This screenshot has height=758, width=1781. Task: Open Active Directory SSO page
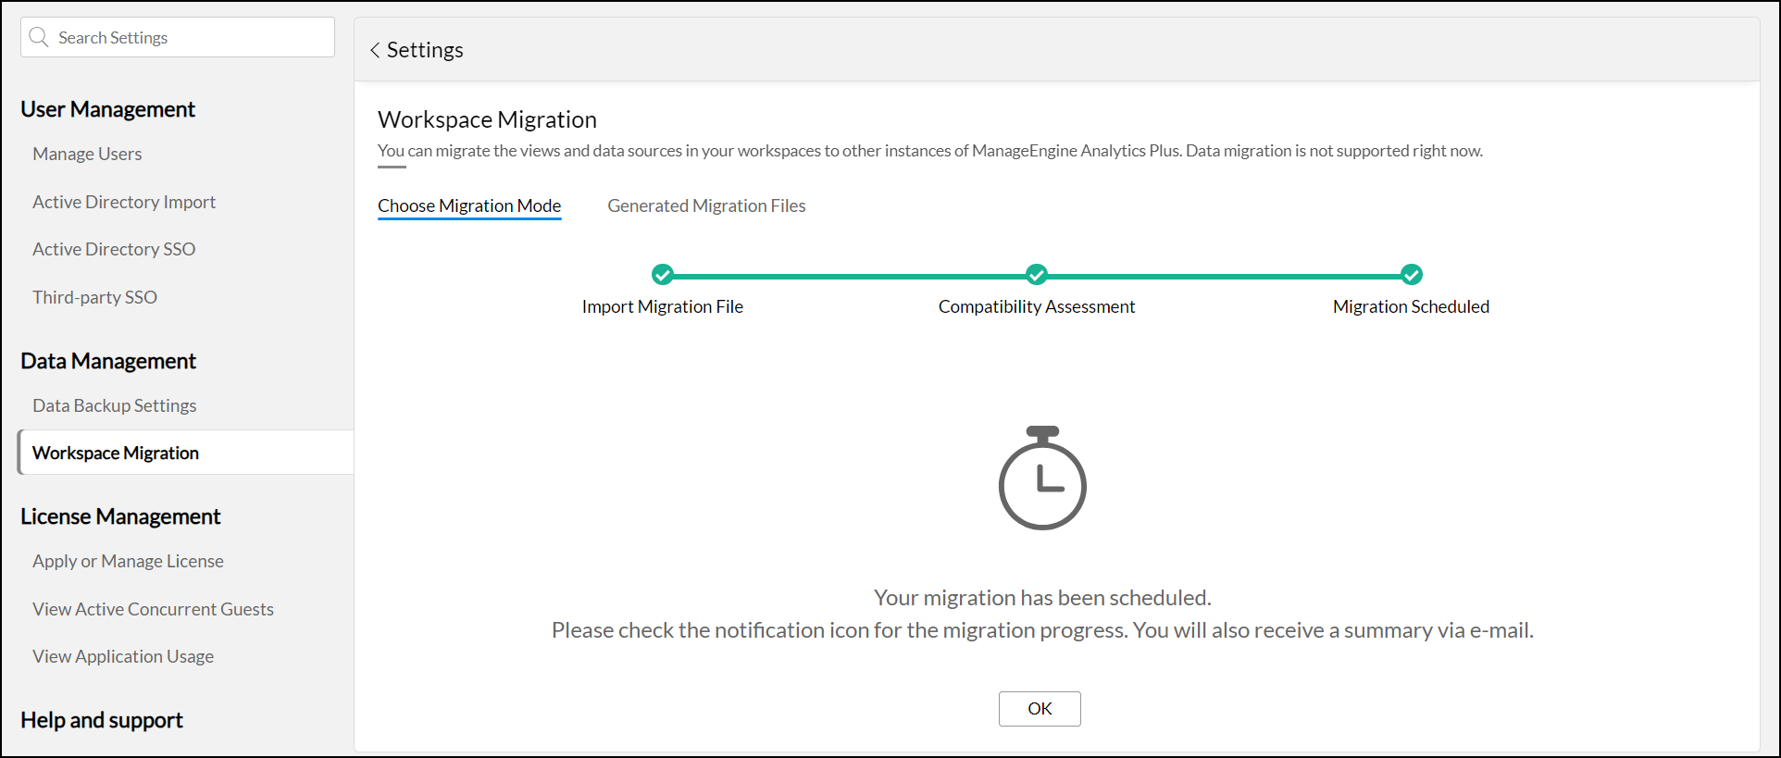point(114,249)
